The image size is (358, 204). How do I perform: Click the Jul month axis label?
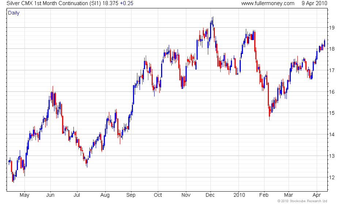tap(77, 195)
